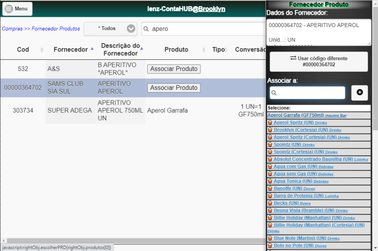Click icon beside 5pointz (UN)

tap(270, 145)
